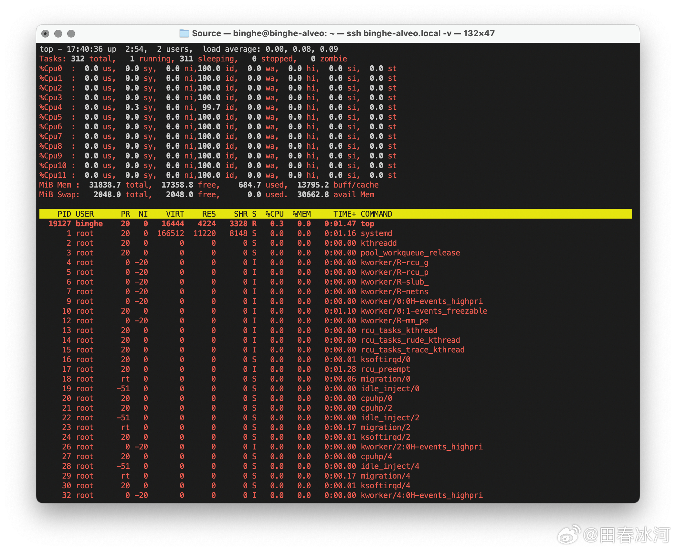Click the pool_workqueue_release command

pos(410,253)
